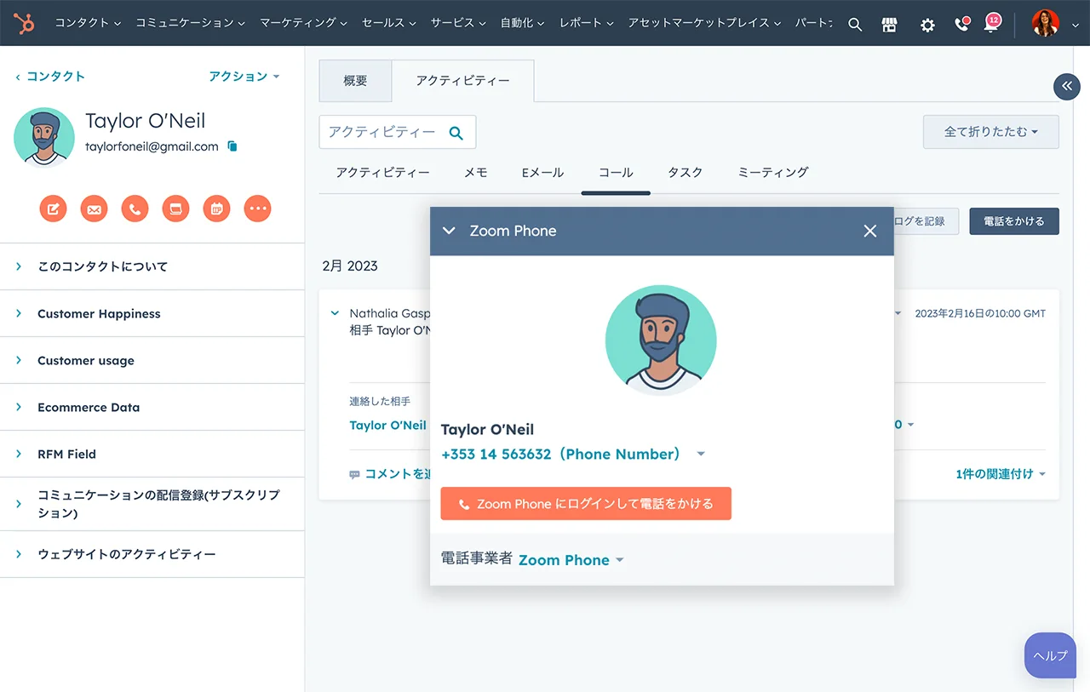
Task: Click Zoom Phone にログインして電話をかける button
Action: tap(586, 504)
